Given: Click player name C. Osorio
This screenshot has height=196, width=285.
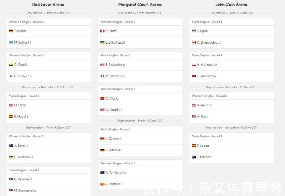Looking at the screenshot, I should pyautogui.click(x=21, y=65).
